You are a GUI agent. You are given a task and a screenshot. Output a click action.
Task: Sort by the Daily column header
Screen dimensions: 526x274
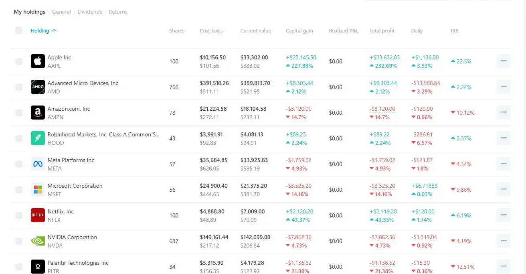(417, 31)
